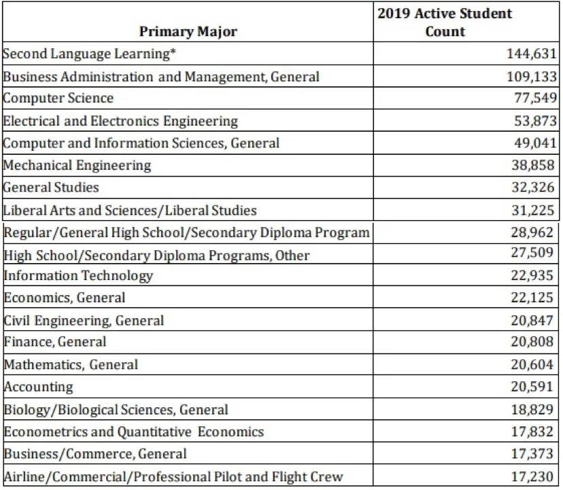Select the Mechanical Engineering cell
The width and height of the screenshot is (563, 490).
click(78, 165)
